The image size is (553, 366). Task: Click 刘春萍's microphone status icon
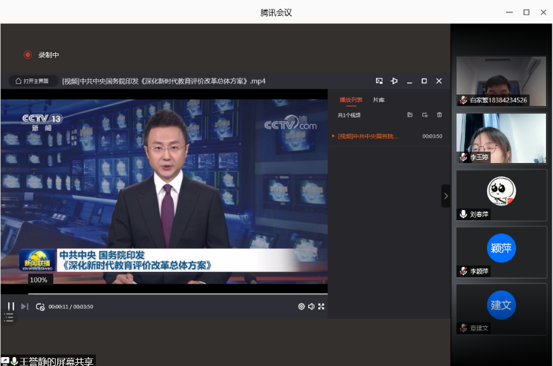464,214
